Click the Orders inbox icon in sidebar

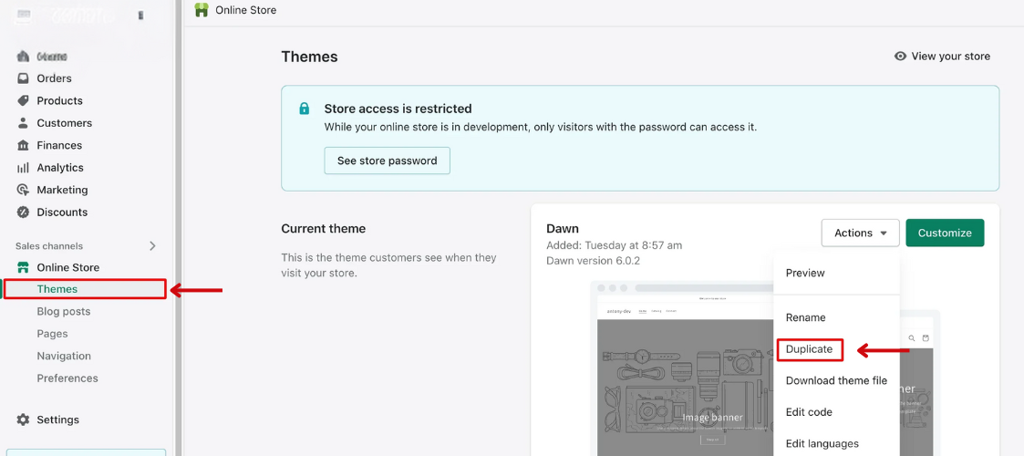point(23,78)
